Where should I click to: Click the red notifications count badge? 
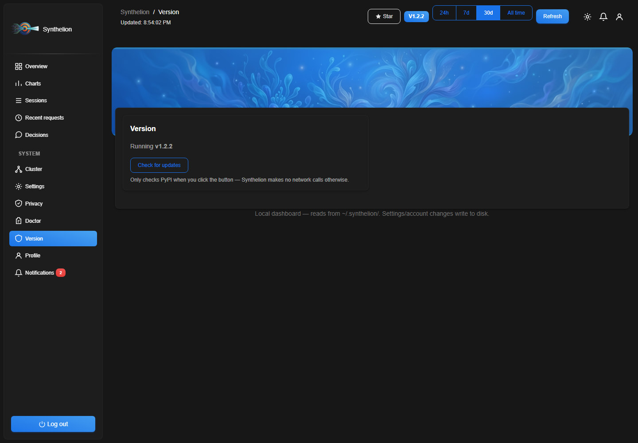click(x=61, y=273)
